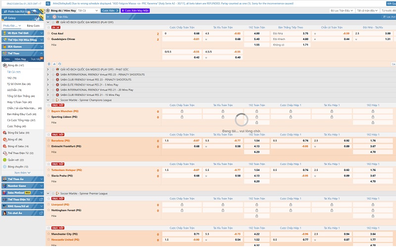Click the Bóng chuyền volleyball icon
Screen dimensions: 396x247
pos(5,167)
